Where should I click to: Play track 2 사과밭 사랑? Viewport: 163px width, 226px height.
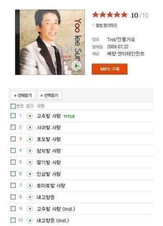[29, 128]
